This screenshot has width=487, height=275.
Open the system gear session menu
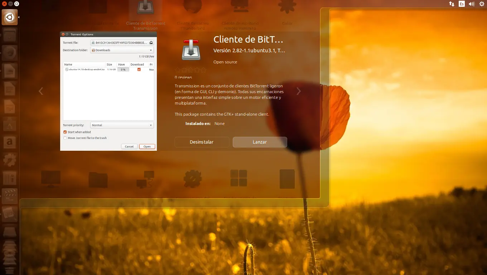tap(482, 4)
